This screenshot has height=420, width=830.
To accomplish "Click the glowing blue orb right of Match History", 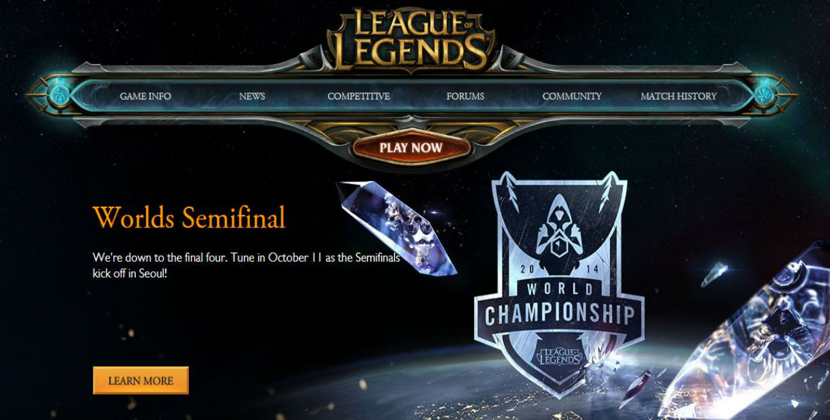I will point(766,96).
